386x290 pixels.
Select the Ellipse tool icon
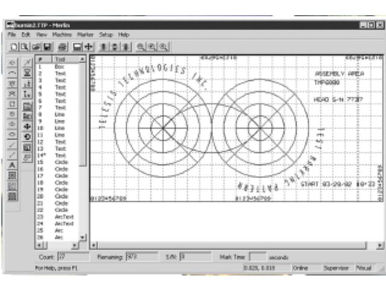pyautogui.click(x=12, y=135)
